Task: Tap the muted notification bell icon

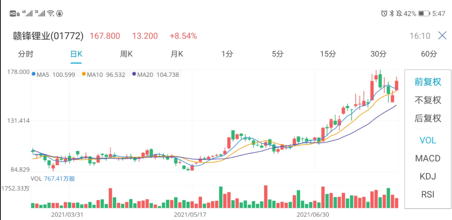Action: (x=399, y=14)
